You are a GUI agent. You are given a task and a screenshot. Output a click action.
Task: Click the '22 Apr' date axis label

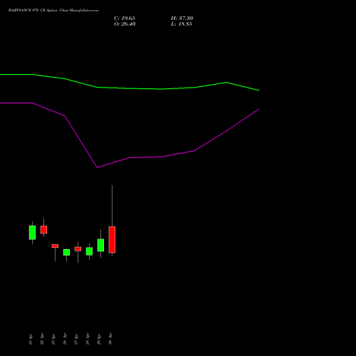point(42,339)
